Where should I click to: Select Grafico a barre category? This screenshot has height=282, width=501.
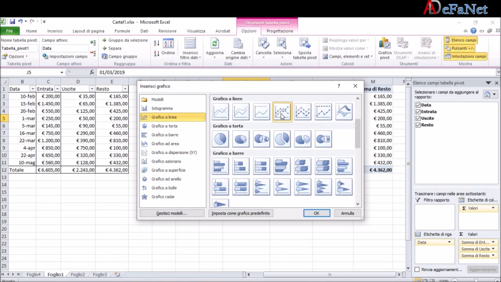tap(165, 135)
